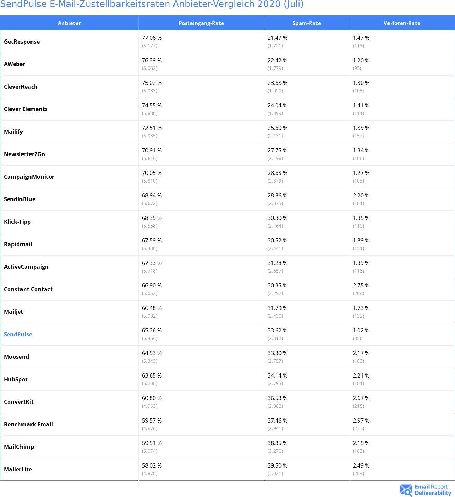
Task: Select the ActiveCampaign row label
Action: coord(26,267)
